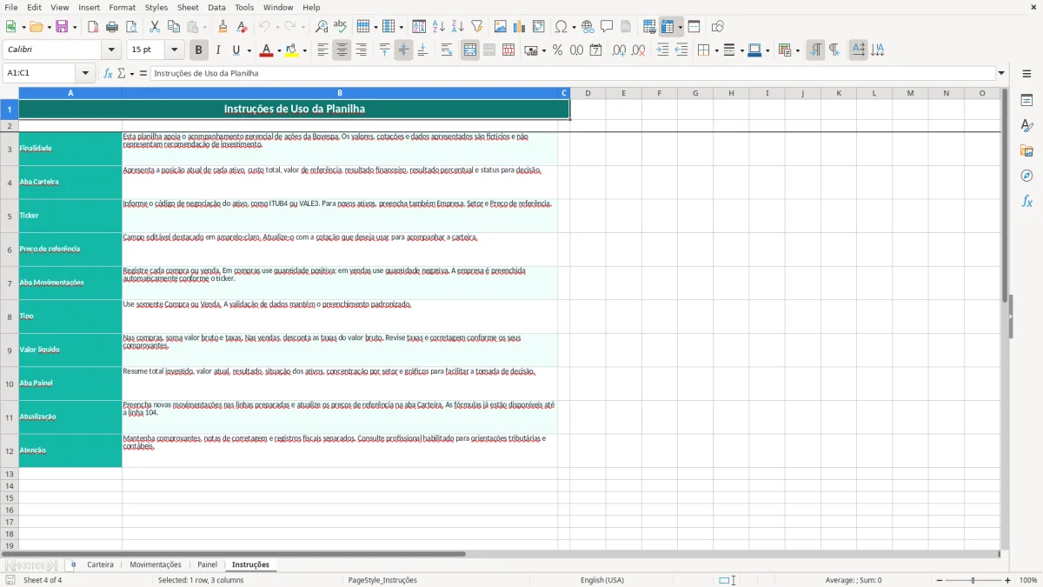The image size is (1043, 587).
Task: Open the Data menu
Action: click(216, 7)
